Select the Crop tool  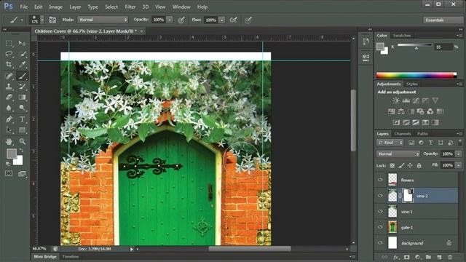coord(9,64)
